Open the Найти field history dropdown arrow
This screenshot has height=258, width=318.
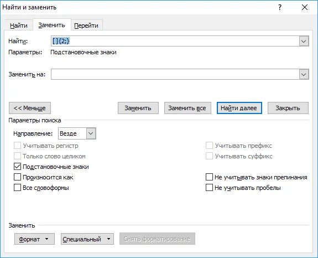coord(304,41)
